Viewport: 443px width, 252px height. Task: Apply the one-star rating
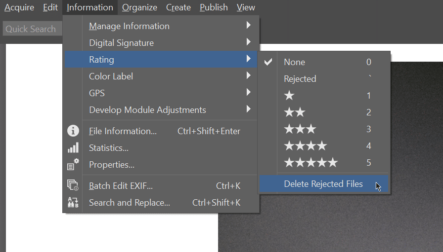(x=324, y=96)
